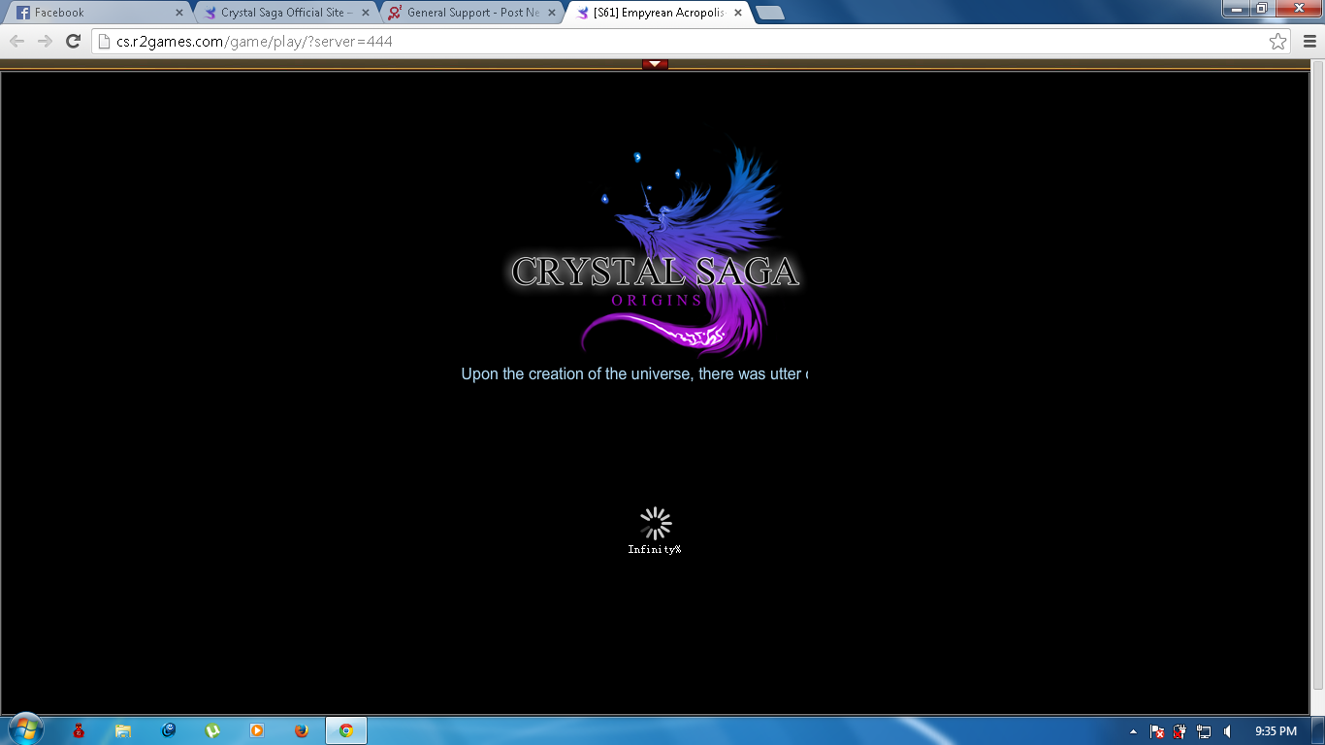Screen dimensions: 1325x745
Task: Open the Action Center flag icon
Action: coord(1156,731)
